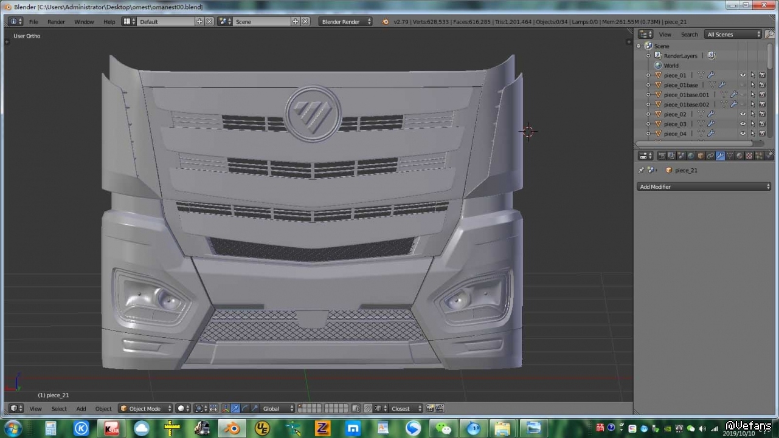Open the Render properties tab (camera icon)
Screen dimensions: 779x438
(662, 156)
